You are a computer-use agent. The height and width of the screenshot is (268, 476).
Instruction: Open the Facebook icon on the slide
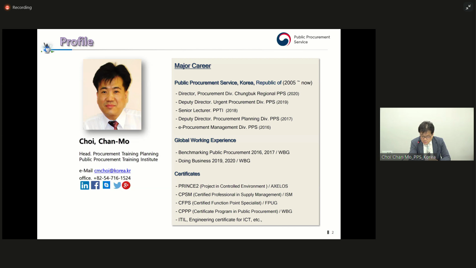pos(95,185)
